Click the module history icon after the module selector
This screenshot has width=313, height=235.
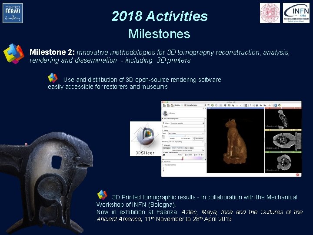[209, 105]
